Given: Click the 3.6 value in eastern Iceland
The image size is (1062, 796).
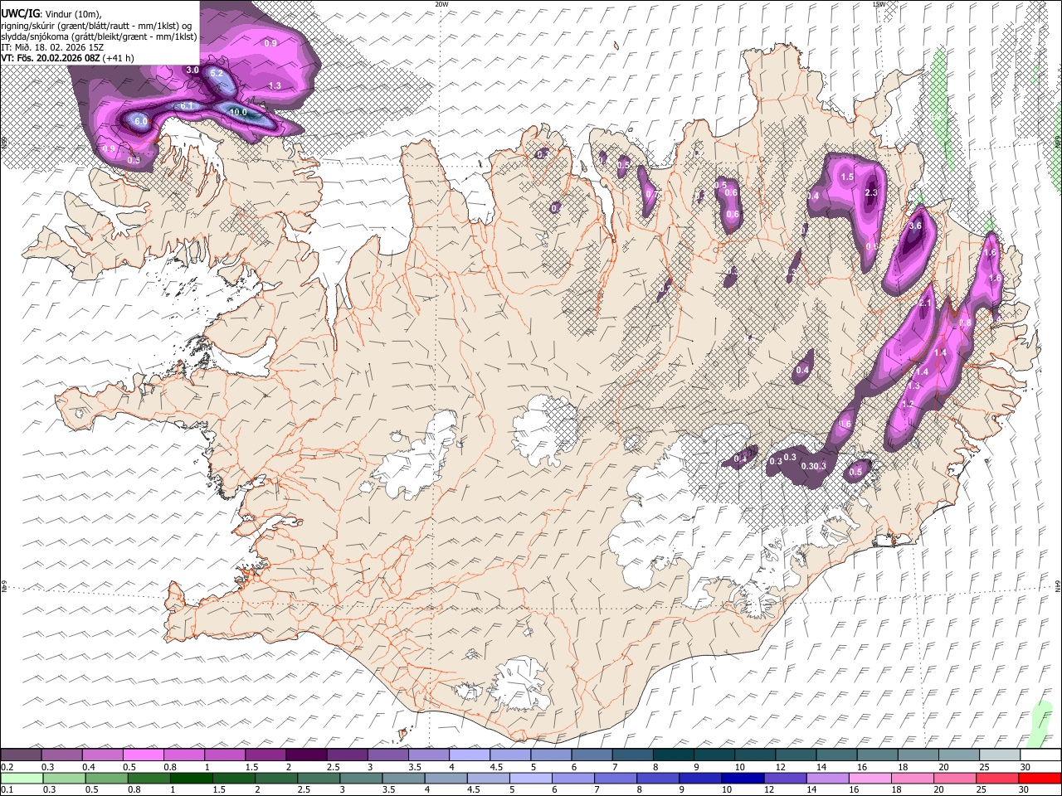Looking at the screenshot, I should 916,226.
